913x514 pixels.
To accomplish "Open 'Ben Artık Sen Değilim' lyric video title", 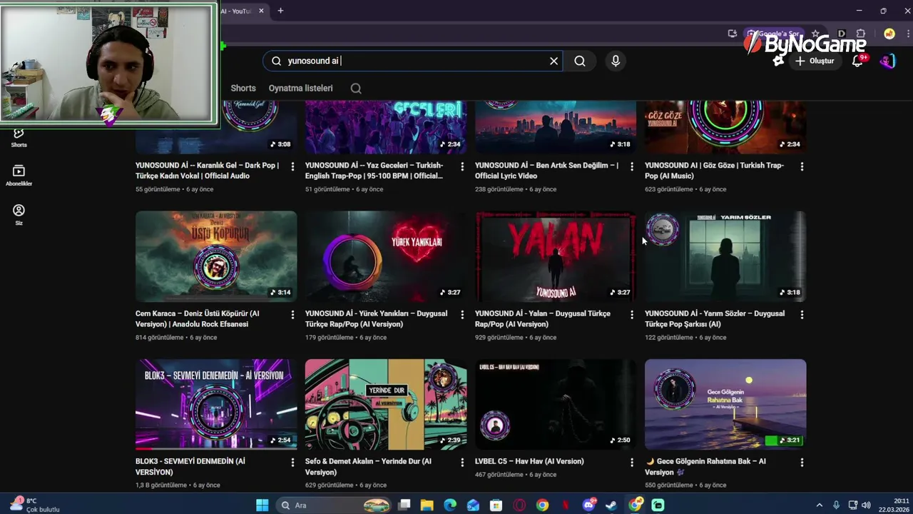I will 546,171.
